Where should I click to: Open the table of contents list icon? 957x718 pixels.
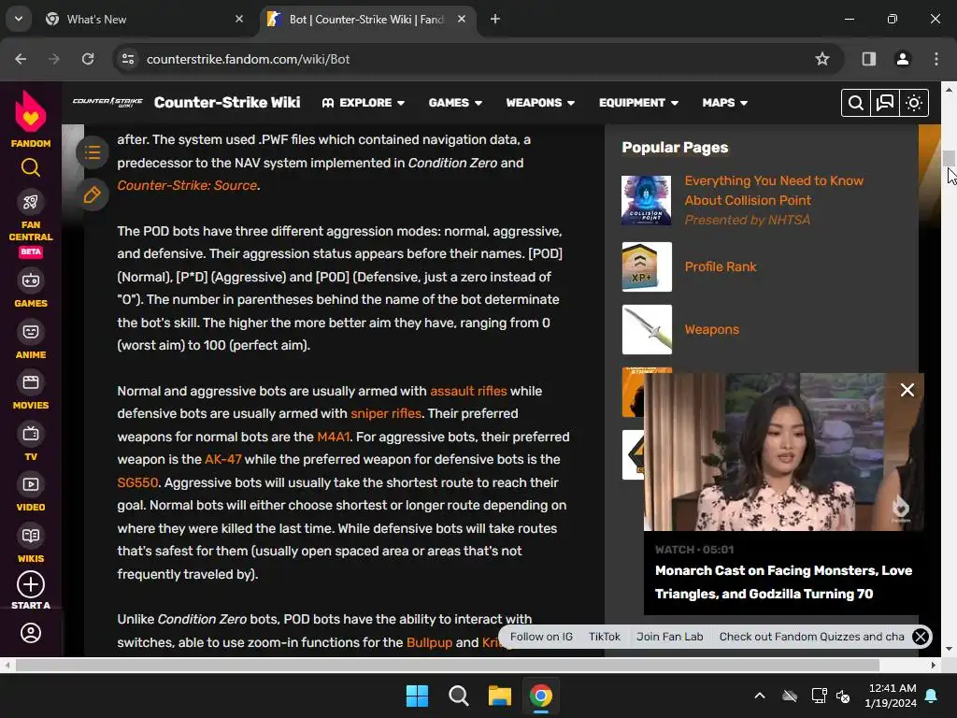tap(93, 152)
